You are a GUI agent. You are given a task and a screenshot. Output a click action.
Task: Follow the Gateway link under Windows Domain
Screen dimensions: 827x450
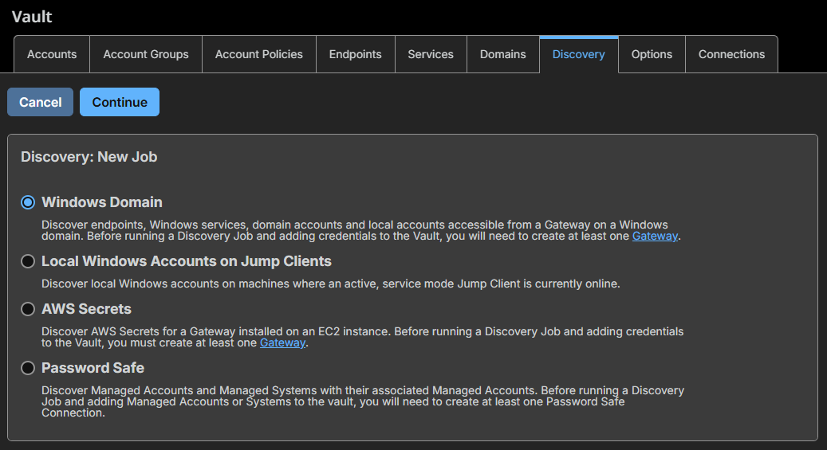click(x=655, y=236)
